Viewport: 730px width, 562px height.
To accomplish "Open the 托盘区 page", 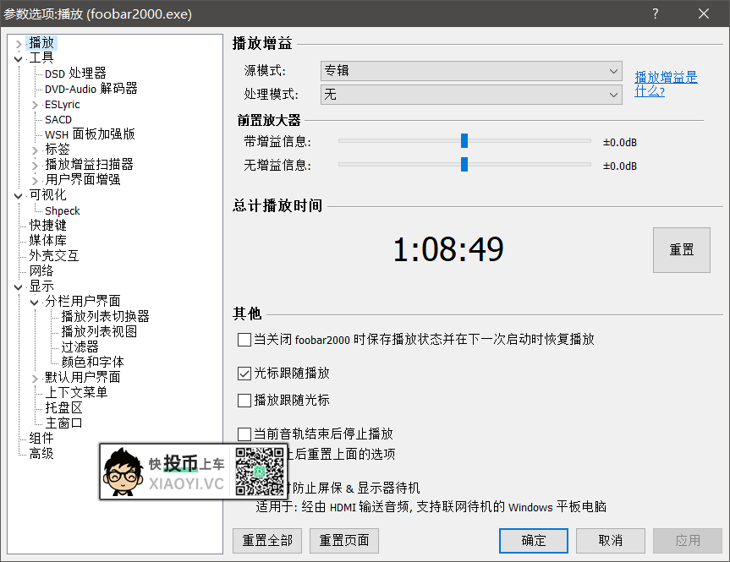I will coord(63,407).
